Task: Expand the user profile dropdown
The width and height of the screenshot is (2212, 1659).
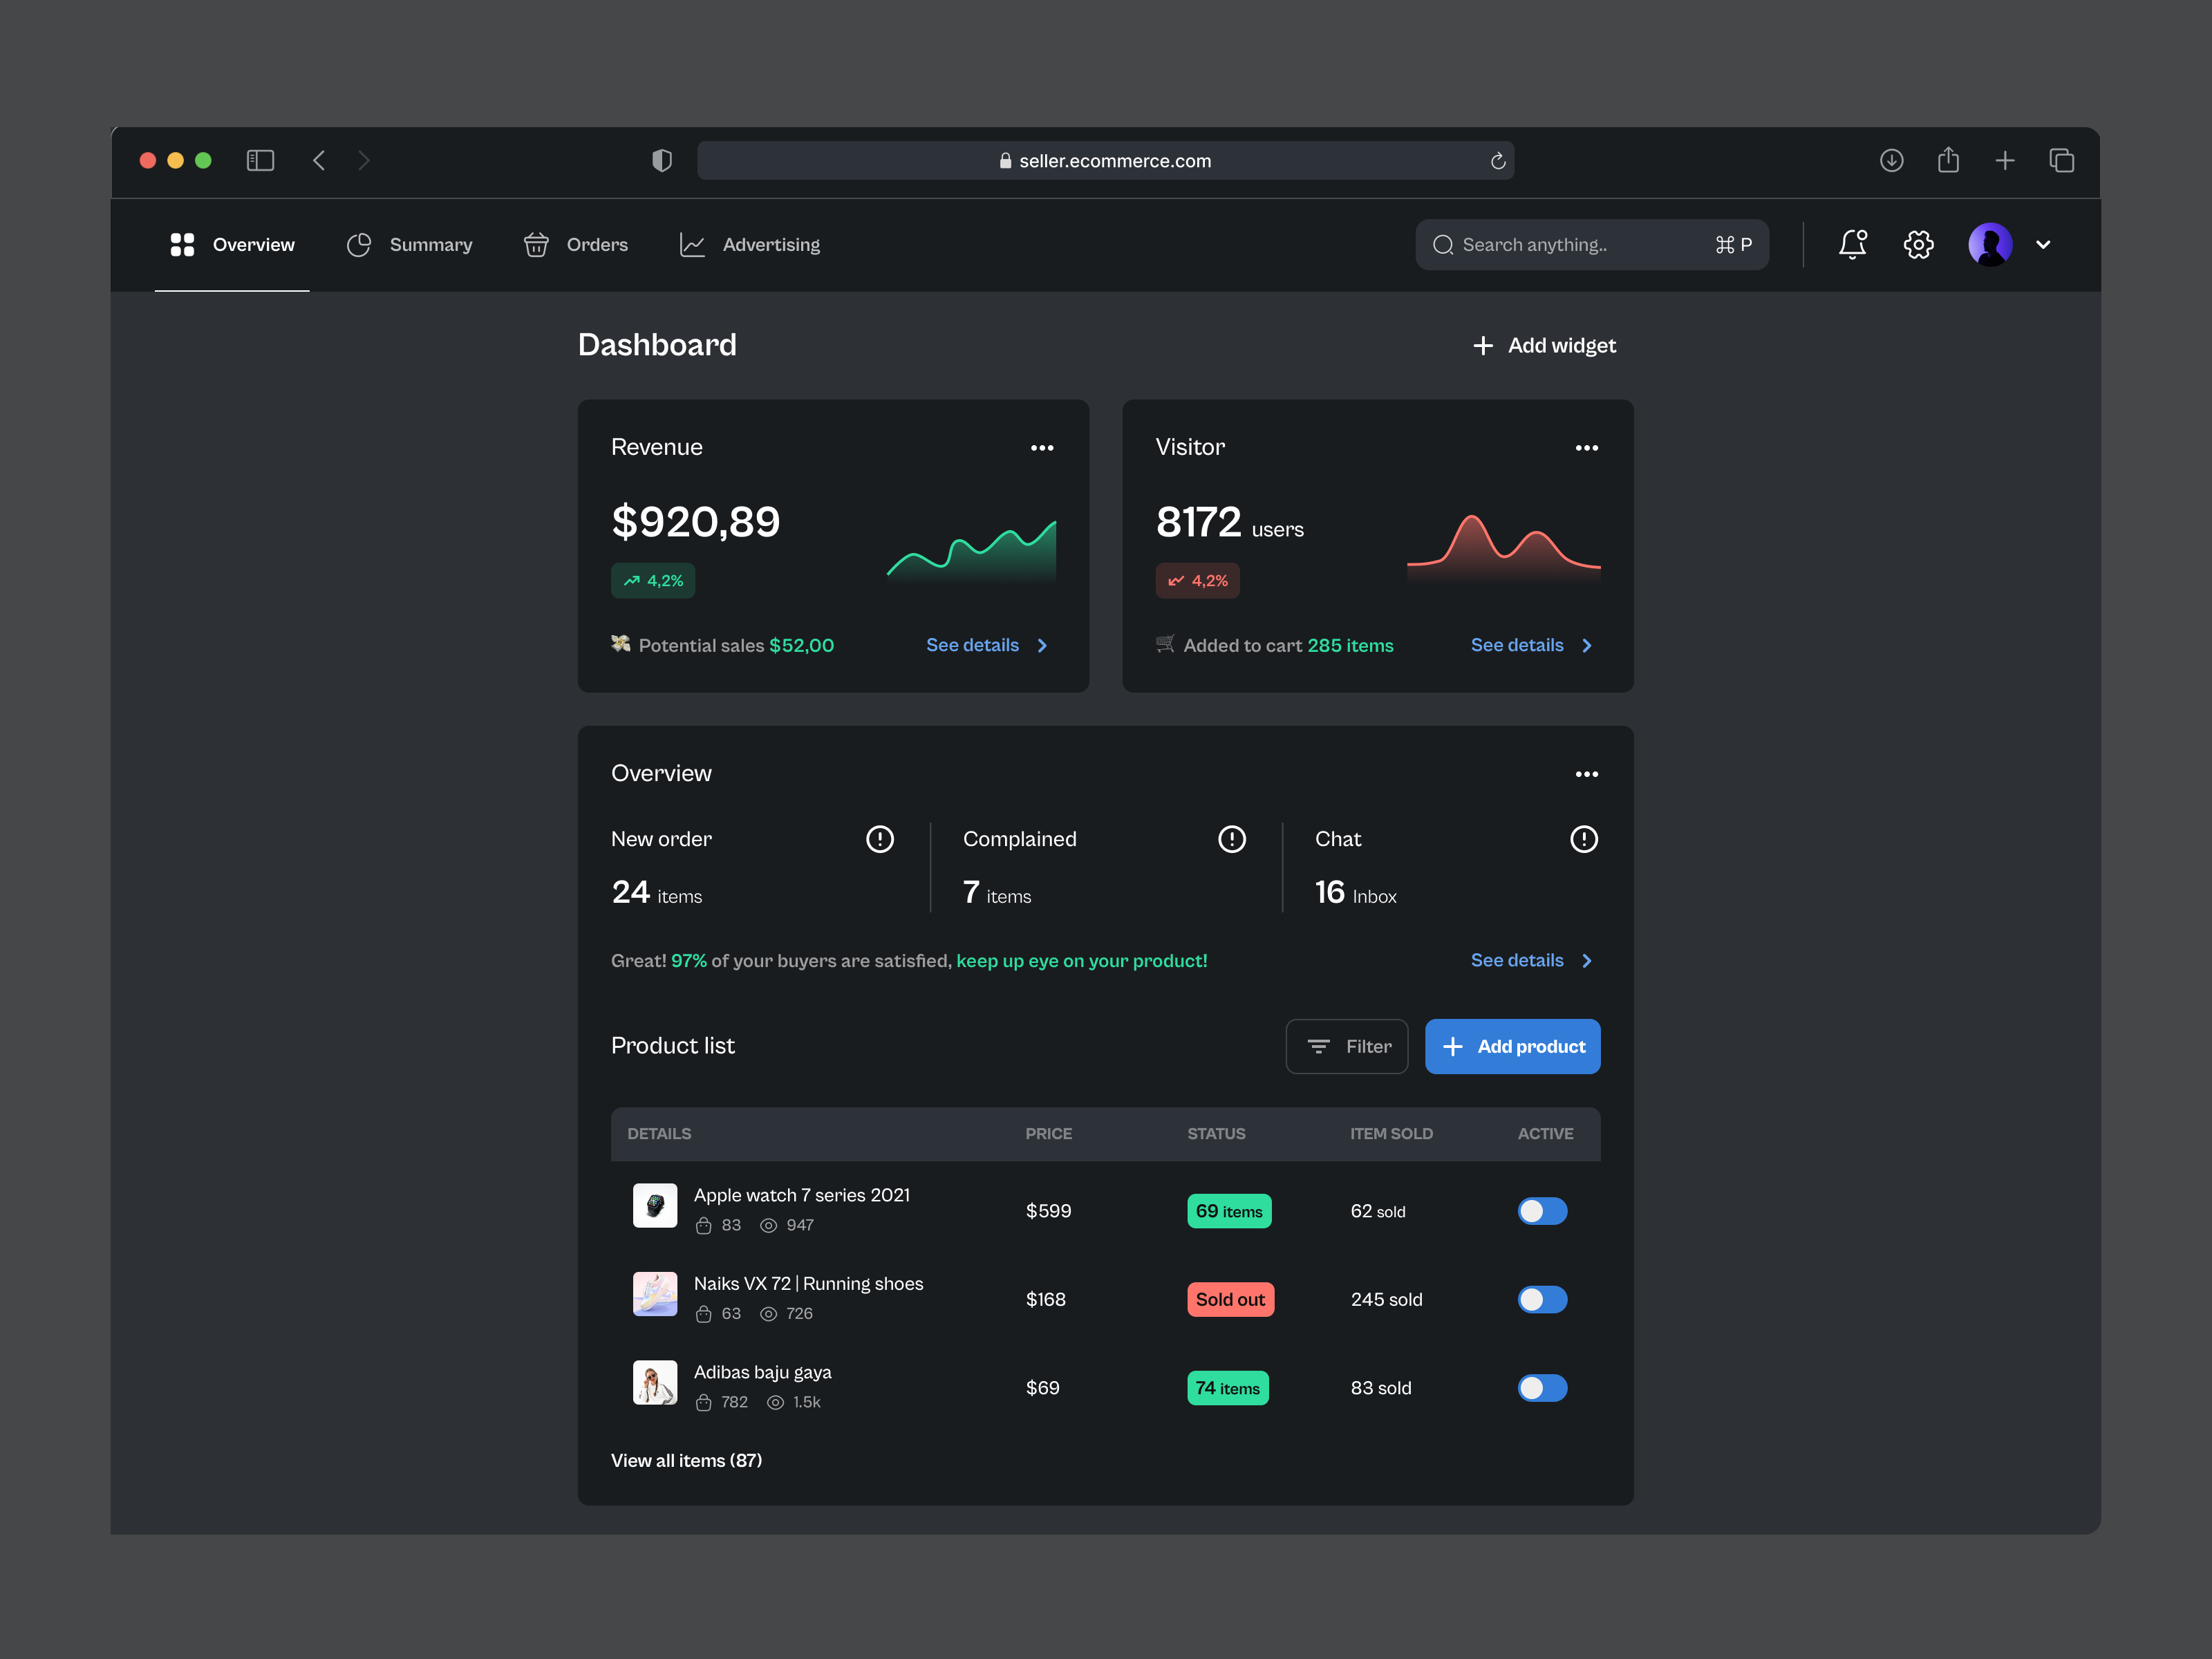Action: (x=2043, y=244)
